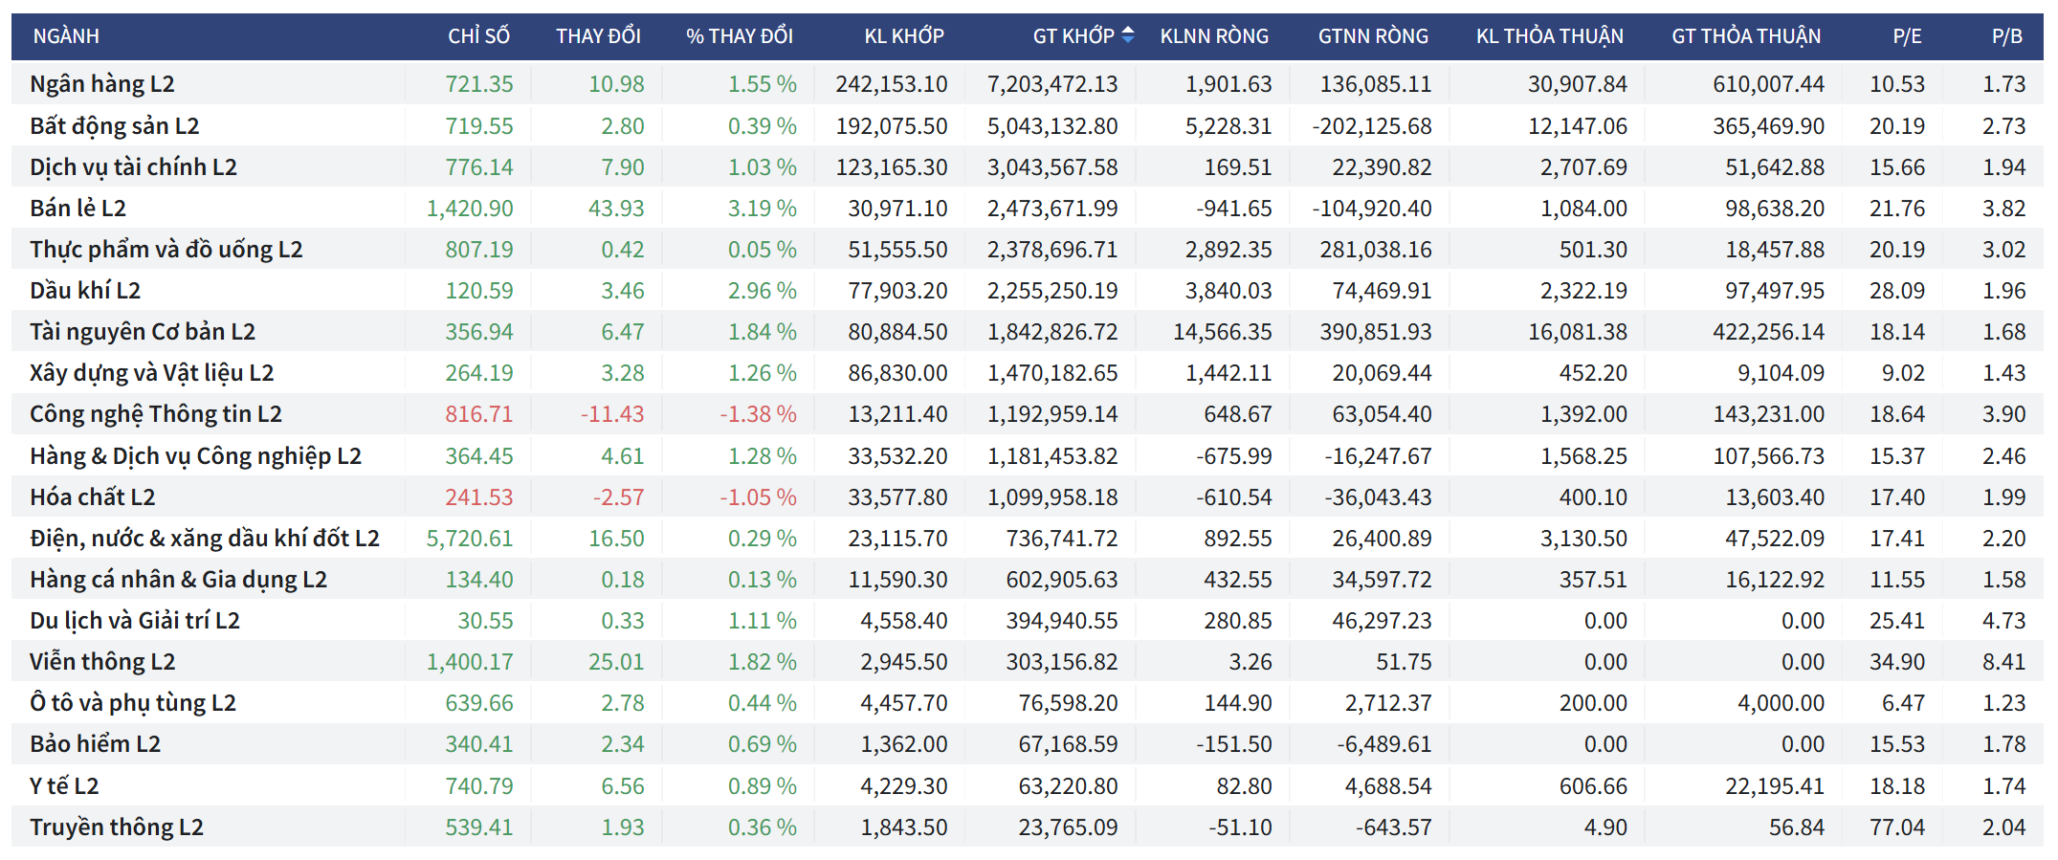This screenshot has height=860, width=2058.
Task: Select Viễn thông L2 sector
Action: click(x=102, y=662)
